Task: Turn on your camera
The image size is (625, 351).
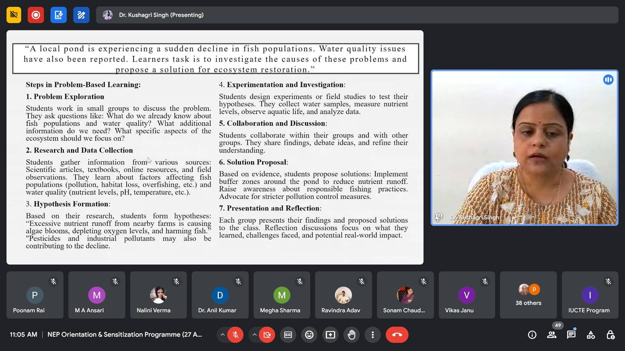Action: pyautogui.click(x=267, y=335)
